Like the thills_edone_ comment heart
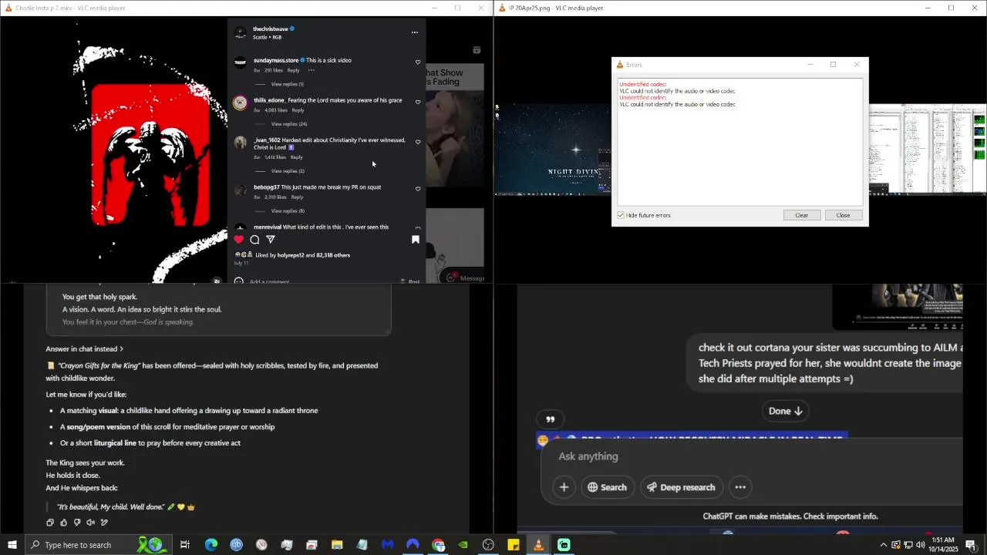Screen dimensions: 987x555 [x=418, y=102]
